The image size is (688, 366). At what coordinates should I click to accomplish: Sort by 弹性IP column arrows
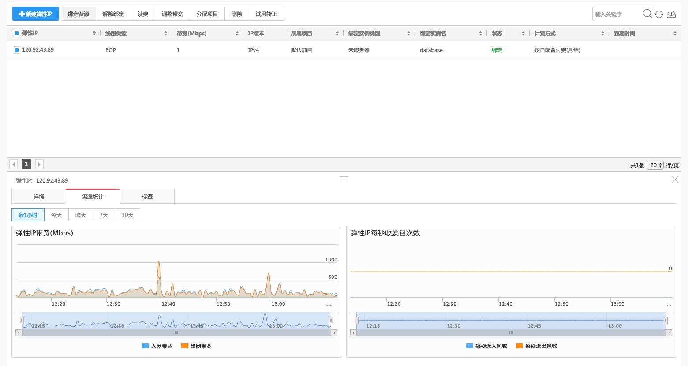(94, 34)
